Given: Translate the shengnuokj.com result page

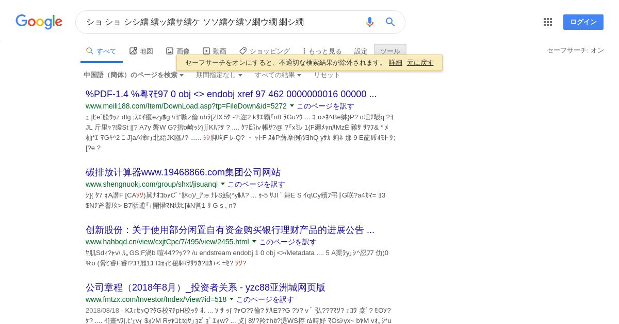Looking at the screenshot, I should click(x=256, y=184).
